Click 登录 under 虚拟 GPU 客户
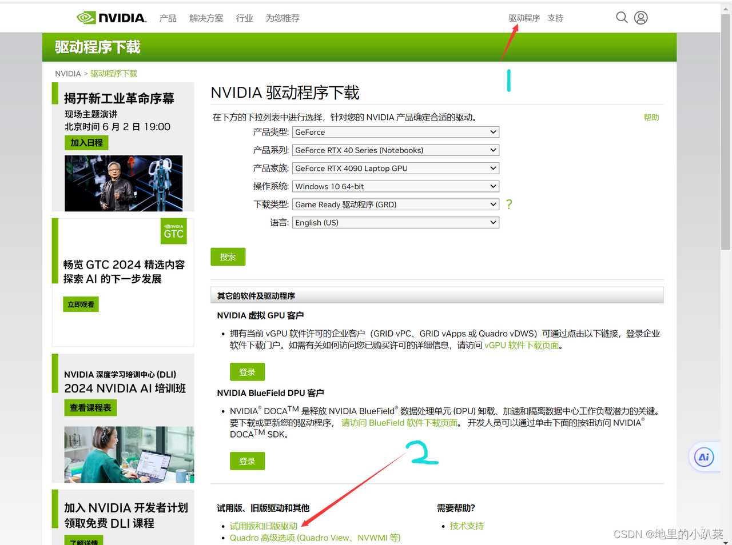Screen dimensions: 732x545 tap(247, 372)
